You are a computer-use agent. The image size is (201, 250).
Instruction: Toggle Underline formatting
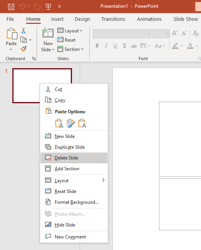[115, 46]
